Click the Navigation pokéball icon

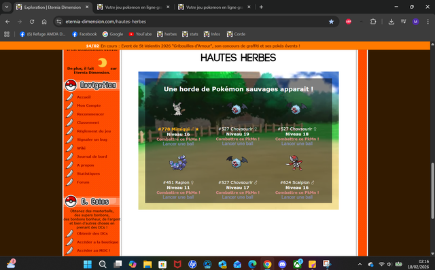pyautogui.click(x=71, y=85)
